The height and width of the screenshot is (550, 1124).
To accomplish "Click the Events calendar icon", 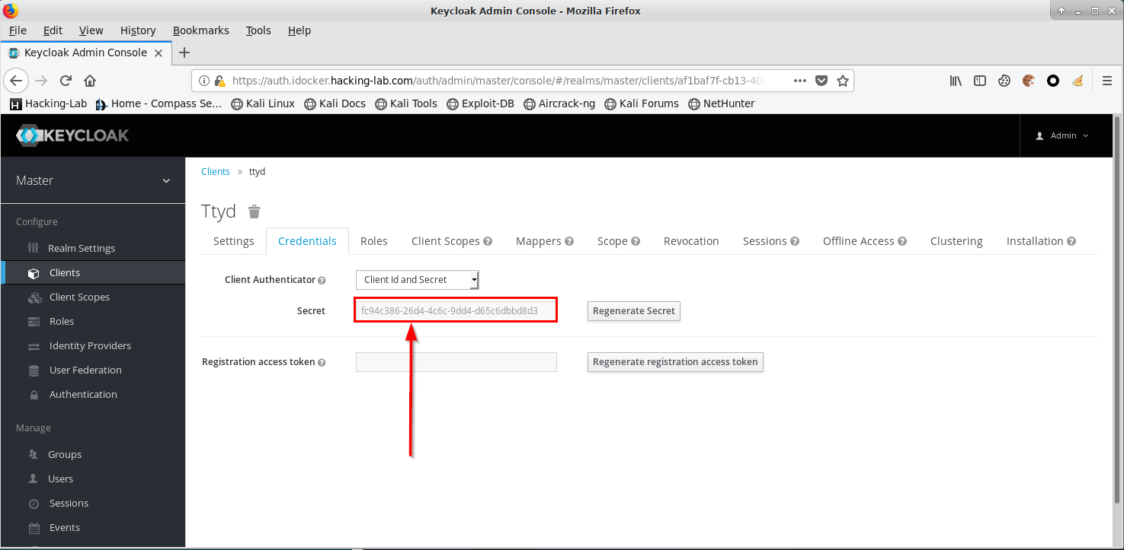I will pos(34,527).
